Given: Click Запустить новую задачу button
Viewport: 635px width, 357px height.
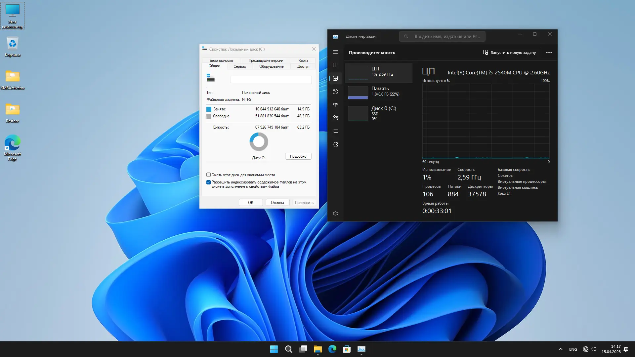Looking at the screenshot, I should [509, 53].
